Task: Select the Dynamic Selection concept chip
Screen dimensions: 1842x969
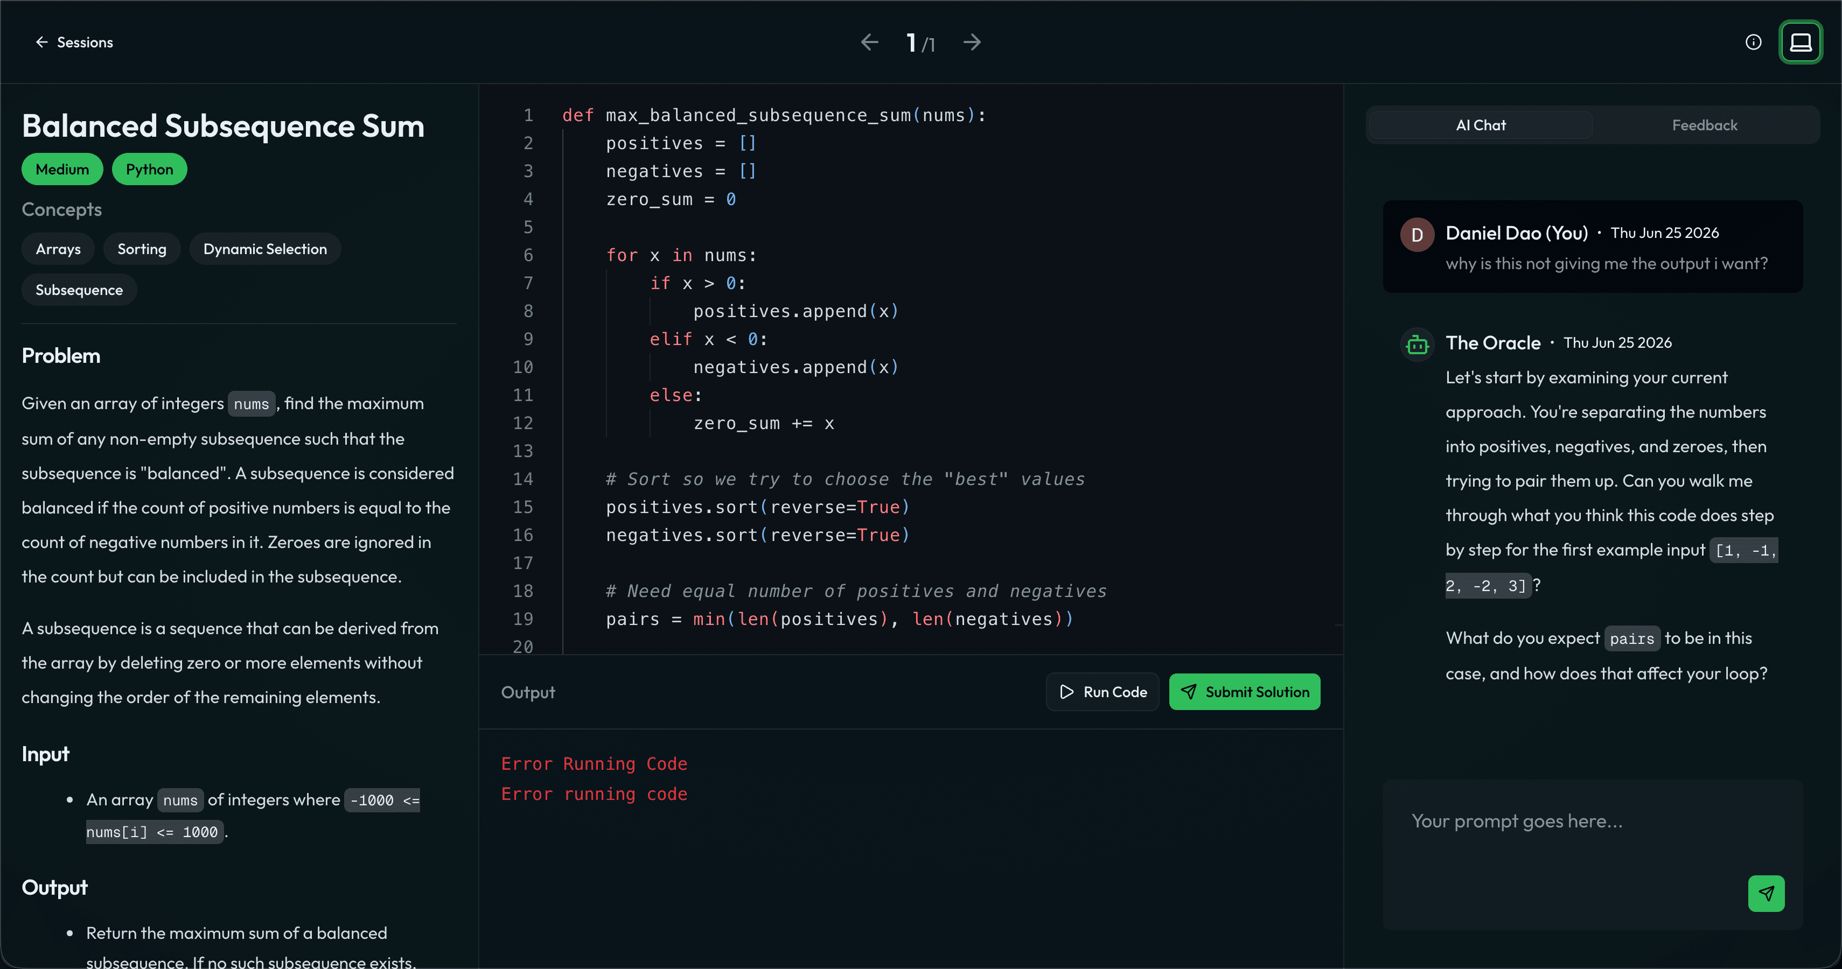Action: [264, 249]
